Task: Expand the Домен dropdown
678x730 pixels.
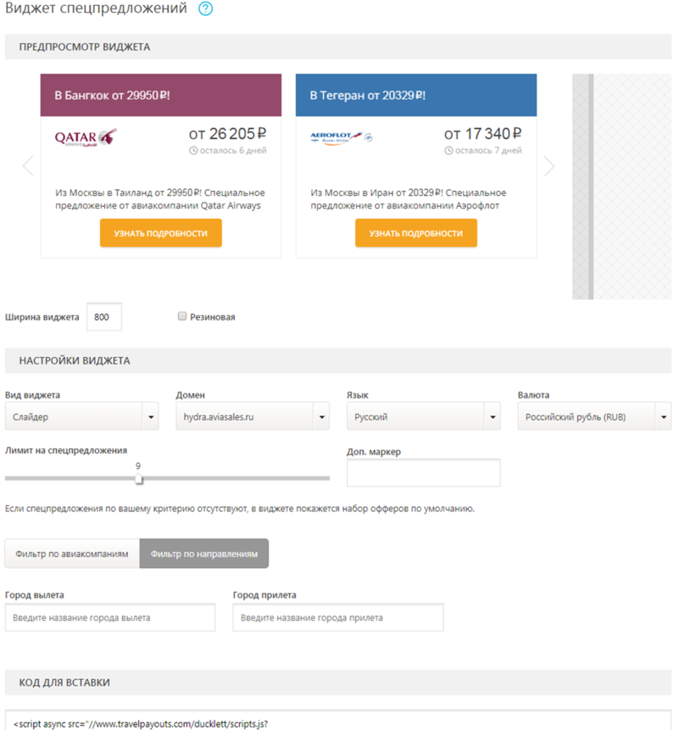Action: tap(253, 417)
